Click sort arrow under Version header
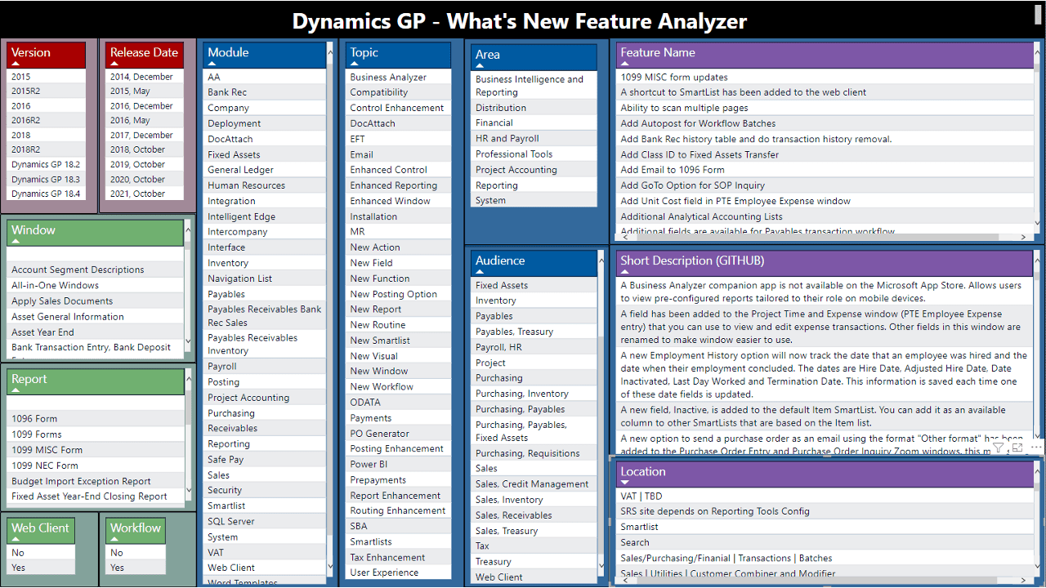The image size is (1046, 588). [16, 64]
